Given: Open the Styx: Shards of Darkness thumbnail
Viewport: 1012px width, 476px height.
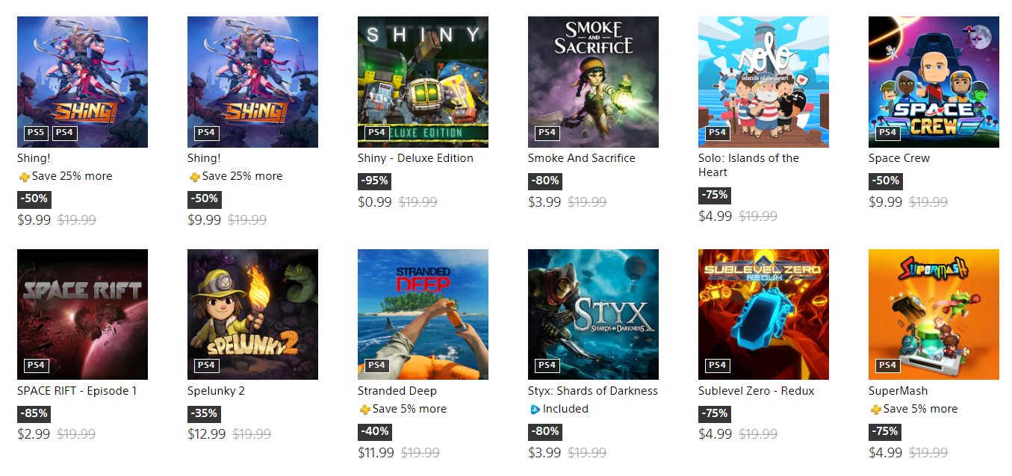Looking at the screenshot, I should (593, 314).
